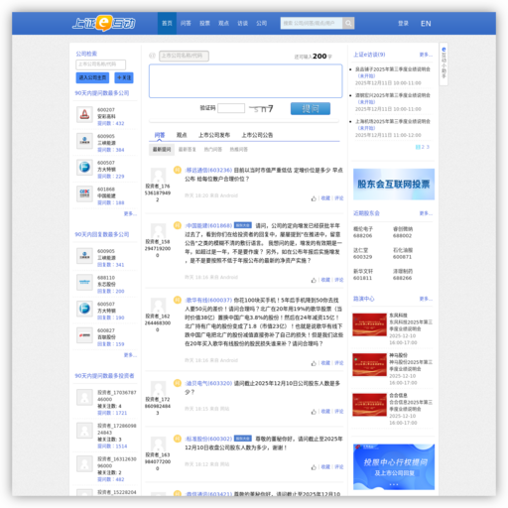Screen dimensions: 508x508
Task: Like the question about 600037
Action: 314,363
